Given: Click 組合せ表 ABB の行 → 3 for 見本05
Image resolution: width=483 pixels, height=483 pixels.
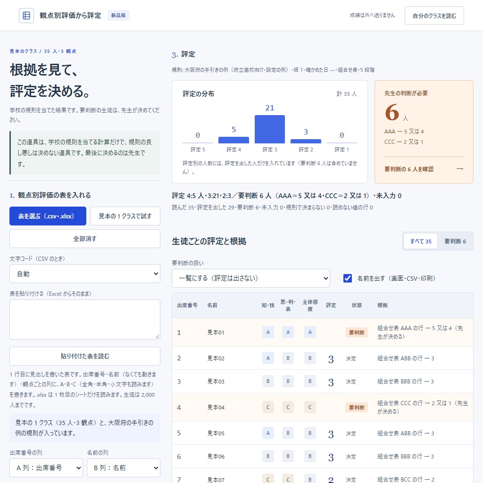Looking at the screenshot, I should [x=405, y=433].
